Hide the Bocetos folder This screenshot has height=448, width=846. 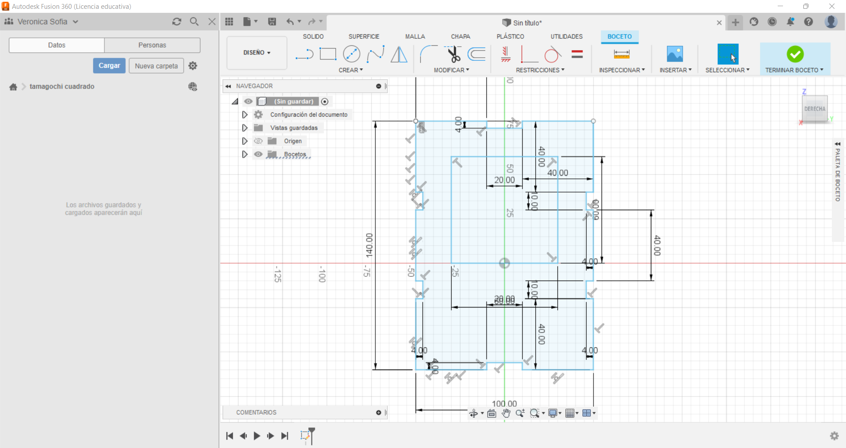259,154
